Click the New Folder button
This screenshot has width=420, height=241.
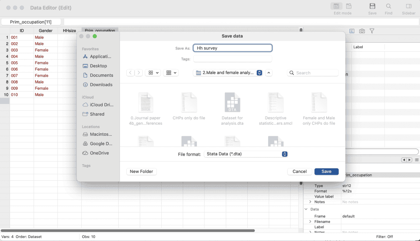click(x=141, y=172)
